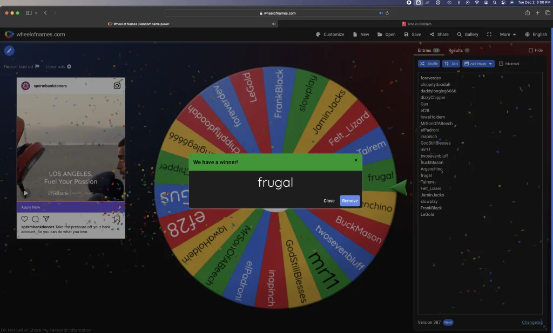The width and height of the screenshot is (553, 333).
Task: Click Apply Now in the ad
Action: [x=71, y=207]
